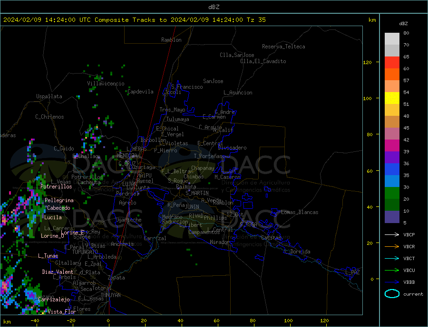The width and height of the screenshot is (428, 327).
Task: Click the TUNUYAN label
Action: 110,295
